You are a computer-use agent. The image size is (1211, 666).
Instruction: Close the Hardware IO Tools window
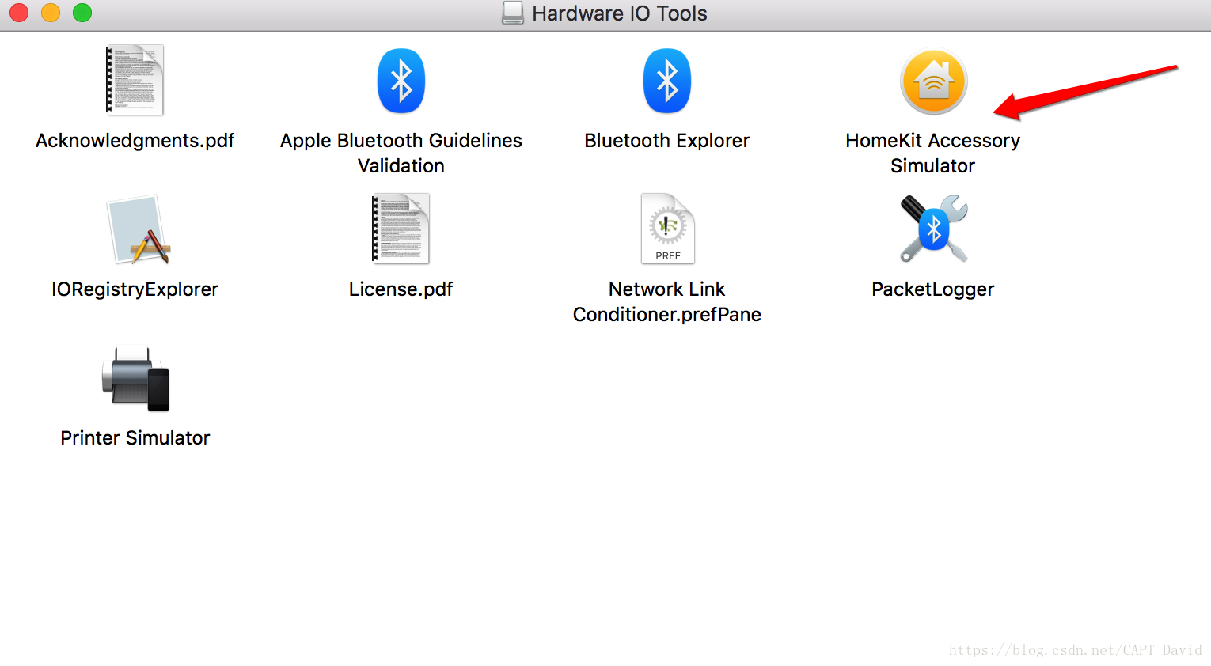click(x=19, y=13)
